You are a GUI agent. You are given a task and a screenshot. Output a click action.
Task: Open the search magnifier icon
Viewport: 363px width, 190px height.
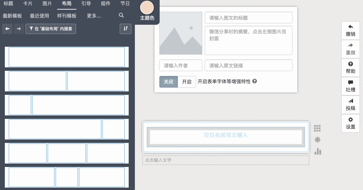click(121, 15)
